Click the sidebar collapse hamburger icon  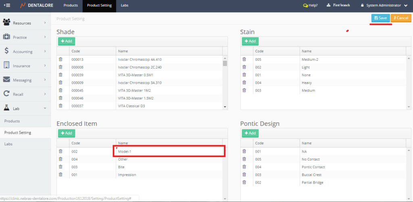7,6
